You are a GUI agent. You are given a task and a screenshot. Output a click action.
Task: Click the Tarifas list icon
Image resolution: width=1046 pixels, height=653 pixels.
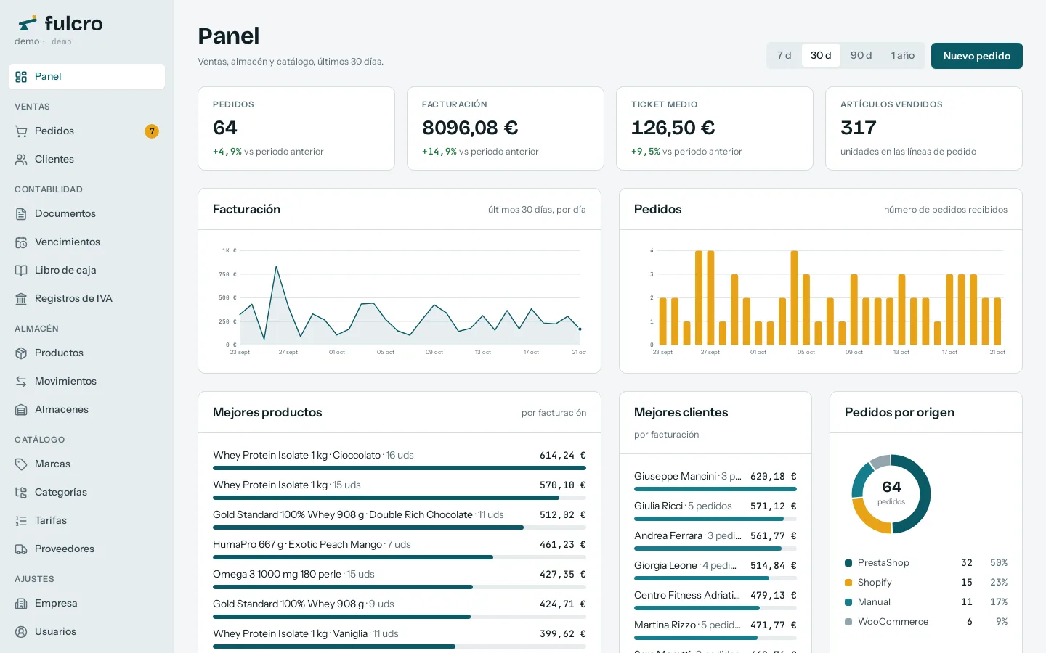[x=21, y=521]
